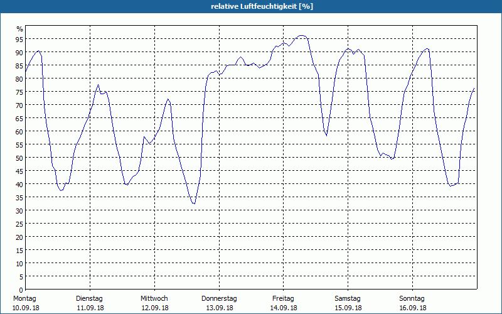Click the y-axis value '20'
502x314 pixels.
19,237
